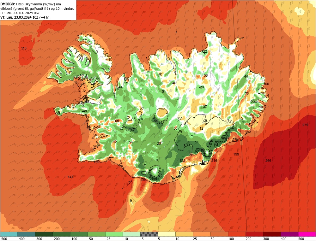
Task: Select the '199' value off the southeast coast
Action: pyautogui.click(x=236, y=154)
